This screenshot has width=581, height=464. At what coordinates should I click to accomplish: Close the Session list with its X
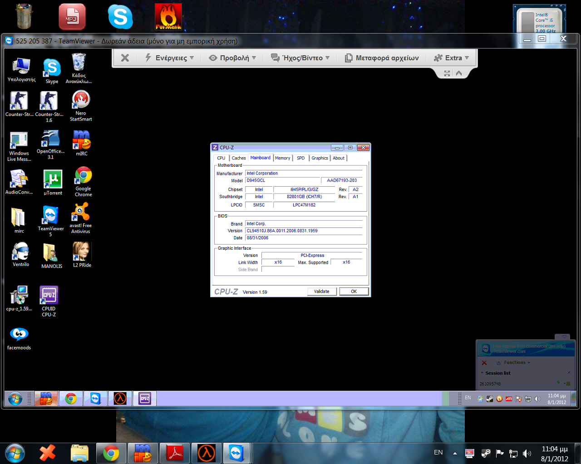569,373
